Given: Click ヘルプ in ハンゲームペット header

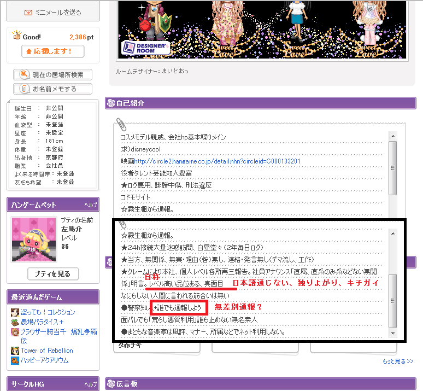Looking at the screenshot, I should point(91,205).
